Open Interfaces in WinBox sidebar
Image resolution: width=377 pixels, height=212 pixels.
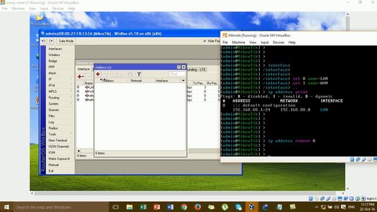tap(55, 49)
